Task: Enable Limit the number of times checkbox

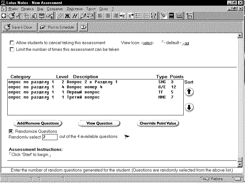Action: 12,50
